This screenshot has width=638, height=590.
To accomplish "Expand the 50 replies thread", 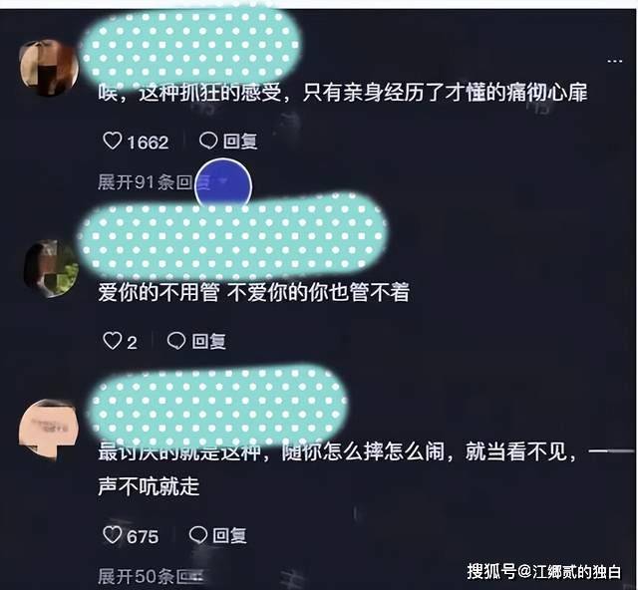I will [151, 576].
